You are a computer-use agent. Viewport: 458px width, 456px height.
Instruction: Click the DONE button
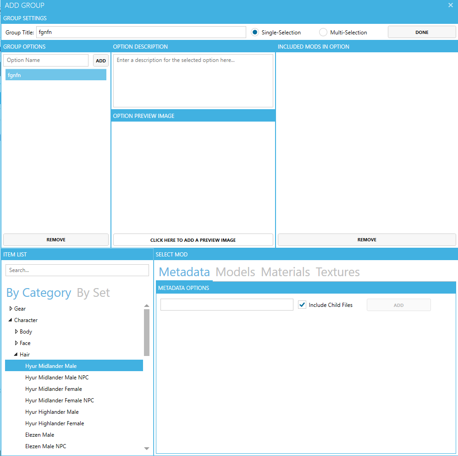[x=422, y=32]
